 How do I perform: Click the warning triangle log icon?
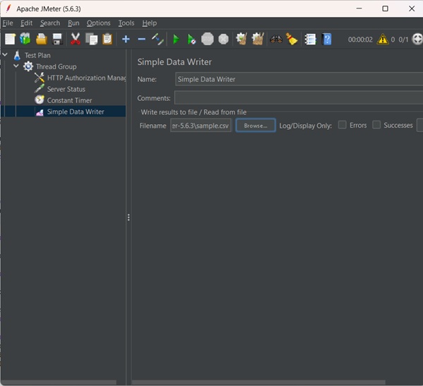383,40
